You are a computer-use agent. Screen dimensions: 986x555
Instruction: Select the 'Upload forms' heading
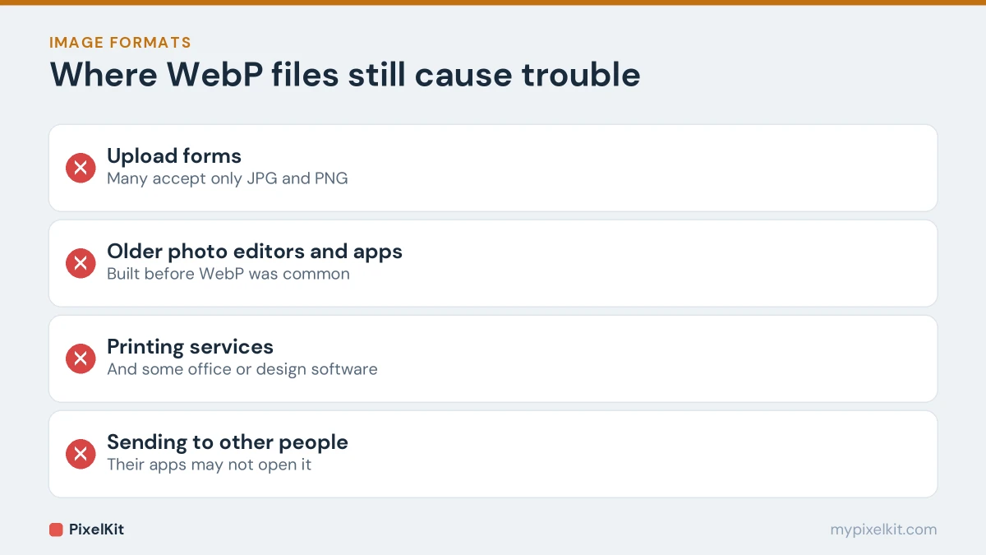coord(174,156)
